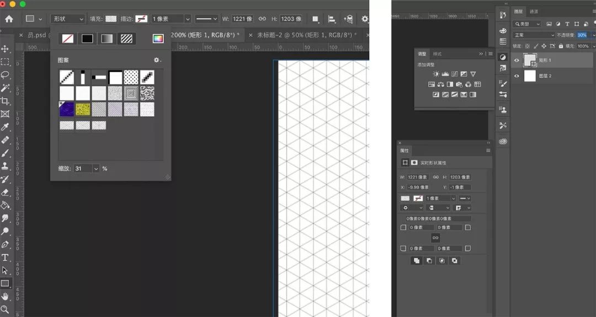
Task: Pick the blue pattern swatch
Action: 67,109
